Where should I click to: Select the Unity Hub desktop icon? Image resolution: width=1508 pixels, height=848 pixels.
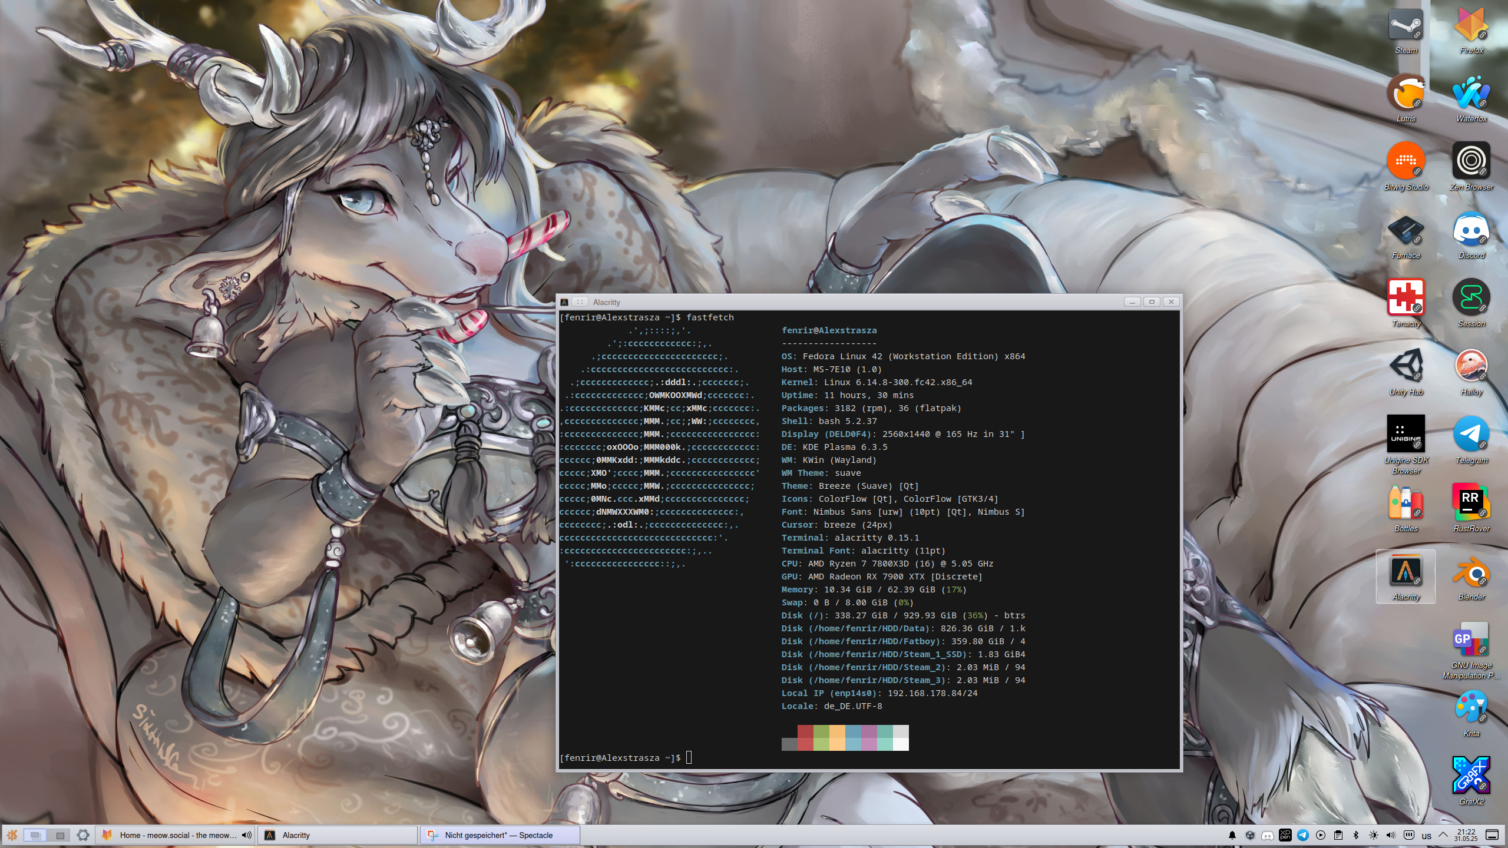click(x=1406, y=372)
